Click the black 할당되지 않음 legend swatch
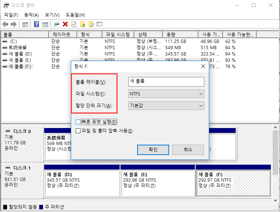Viewport: 280px width, 212px height. [5, 207]
